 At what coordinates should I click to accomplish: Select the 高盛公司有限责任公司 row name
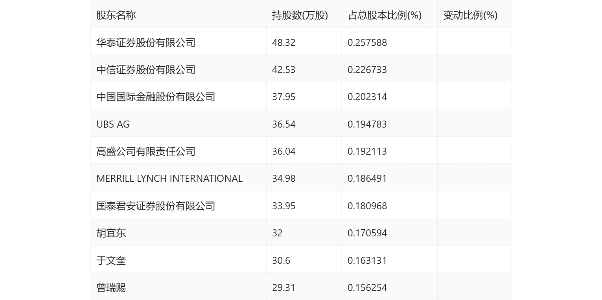tap(146, 152)
